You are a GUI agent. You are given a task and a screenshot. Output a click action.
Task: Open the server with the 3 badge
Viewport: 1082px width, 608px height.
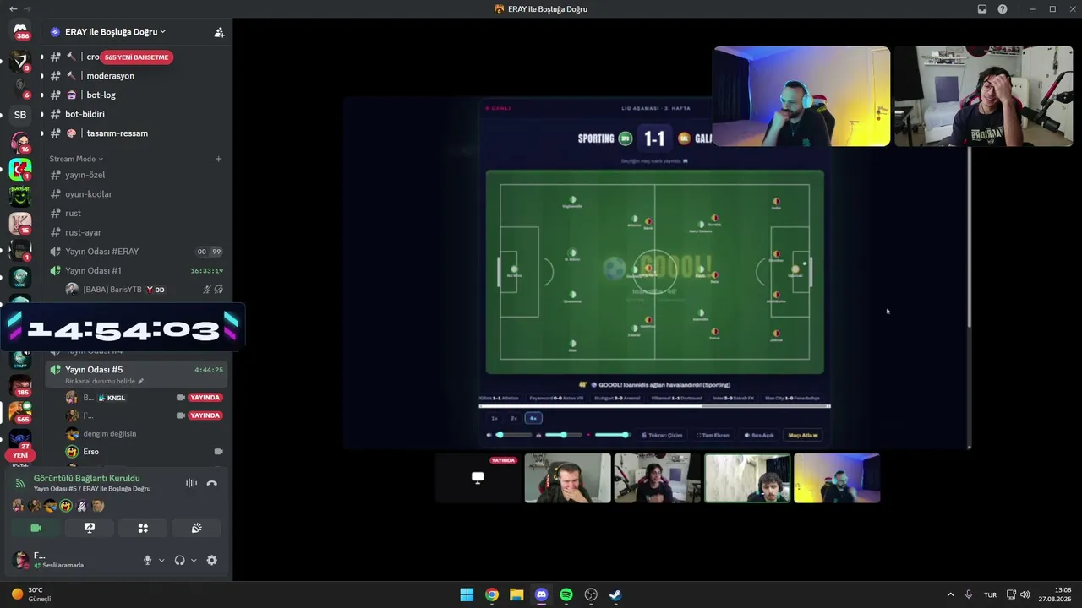click(x=20, y=61)
